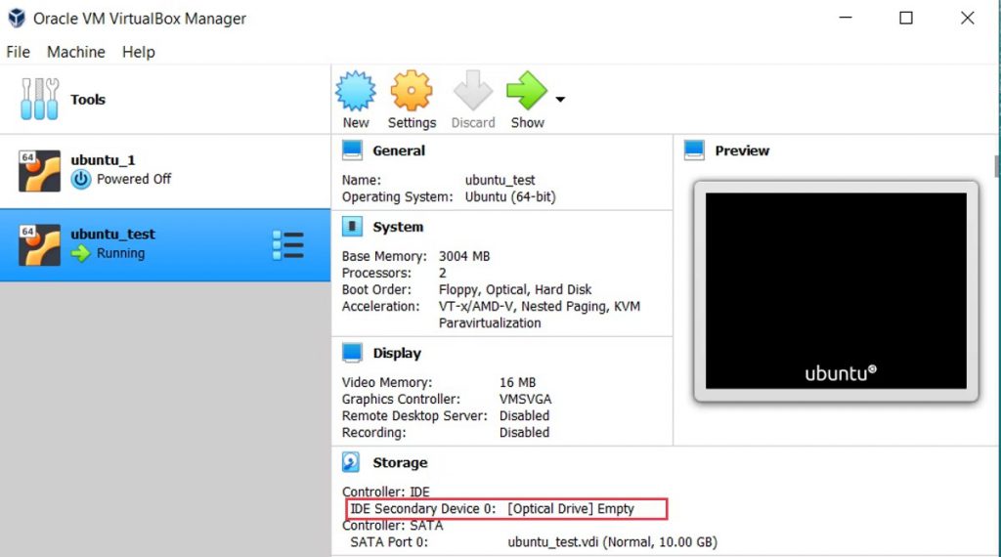This screenshot has width=1001, height=557.
Task: Open Settings via the orange gear icon
Action: [412, 93]
